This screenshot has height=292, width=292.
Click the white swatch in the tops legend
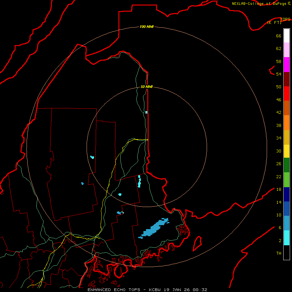(286, 36)
